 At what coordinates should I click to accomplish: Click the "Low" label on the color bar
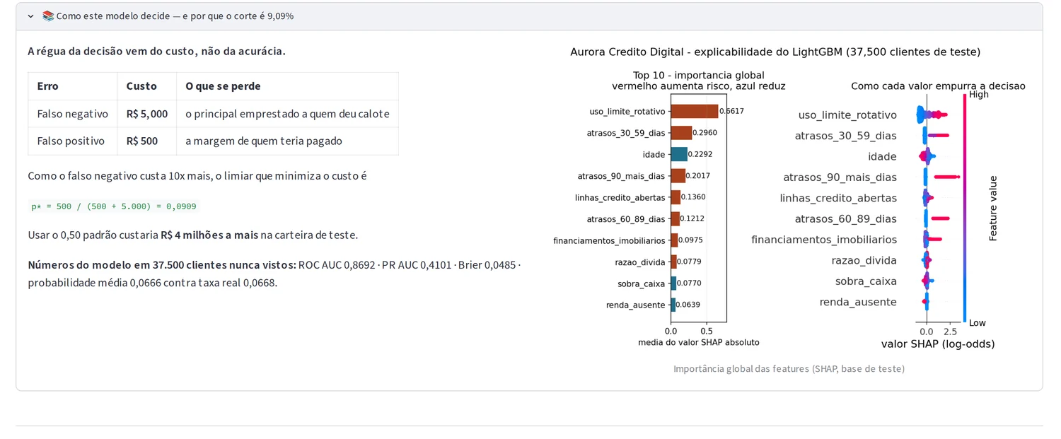pyautogui.click(x=978, y=323)
